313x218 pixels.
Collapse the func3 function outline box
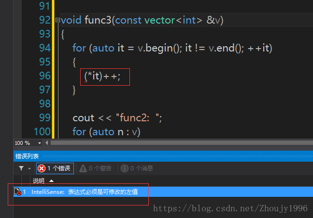point(57,20)
